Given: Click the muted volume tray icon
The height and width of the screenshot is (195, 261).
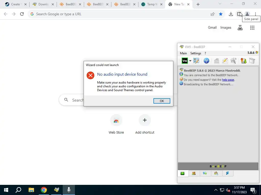Looking at the screenshot, I should point(228,190).
